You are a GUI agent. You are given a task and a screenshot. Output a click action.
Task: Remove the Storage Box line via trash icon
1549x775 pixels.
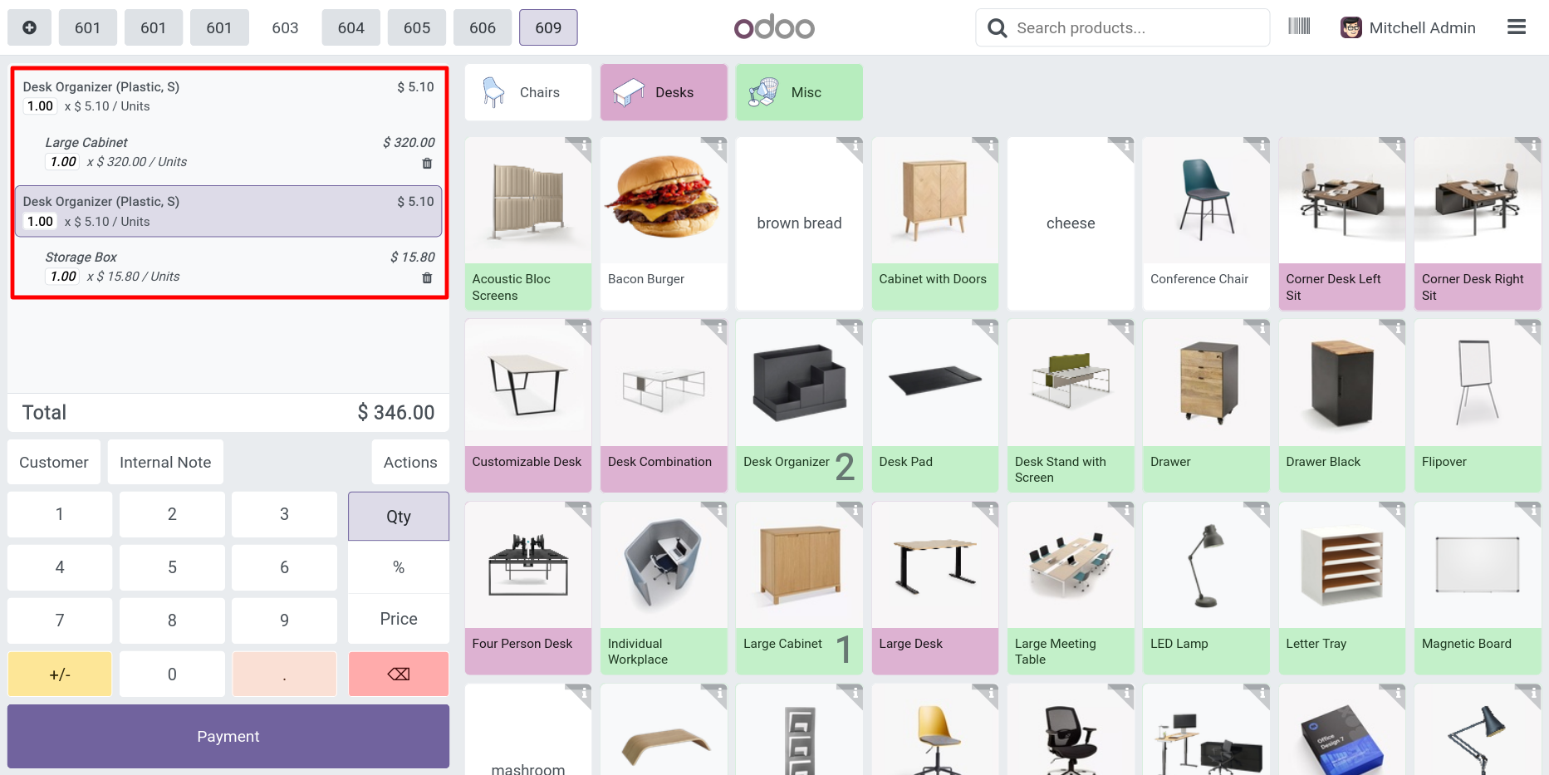(427, 278)
